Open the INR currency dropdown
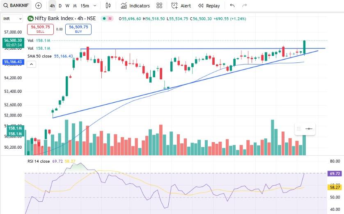The image size is (344, 214). (x=12, y=18)
